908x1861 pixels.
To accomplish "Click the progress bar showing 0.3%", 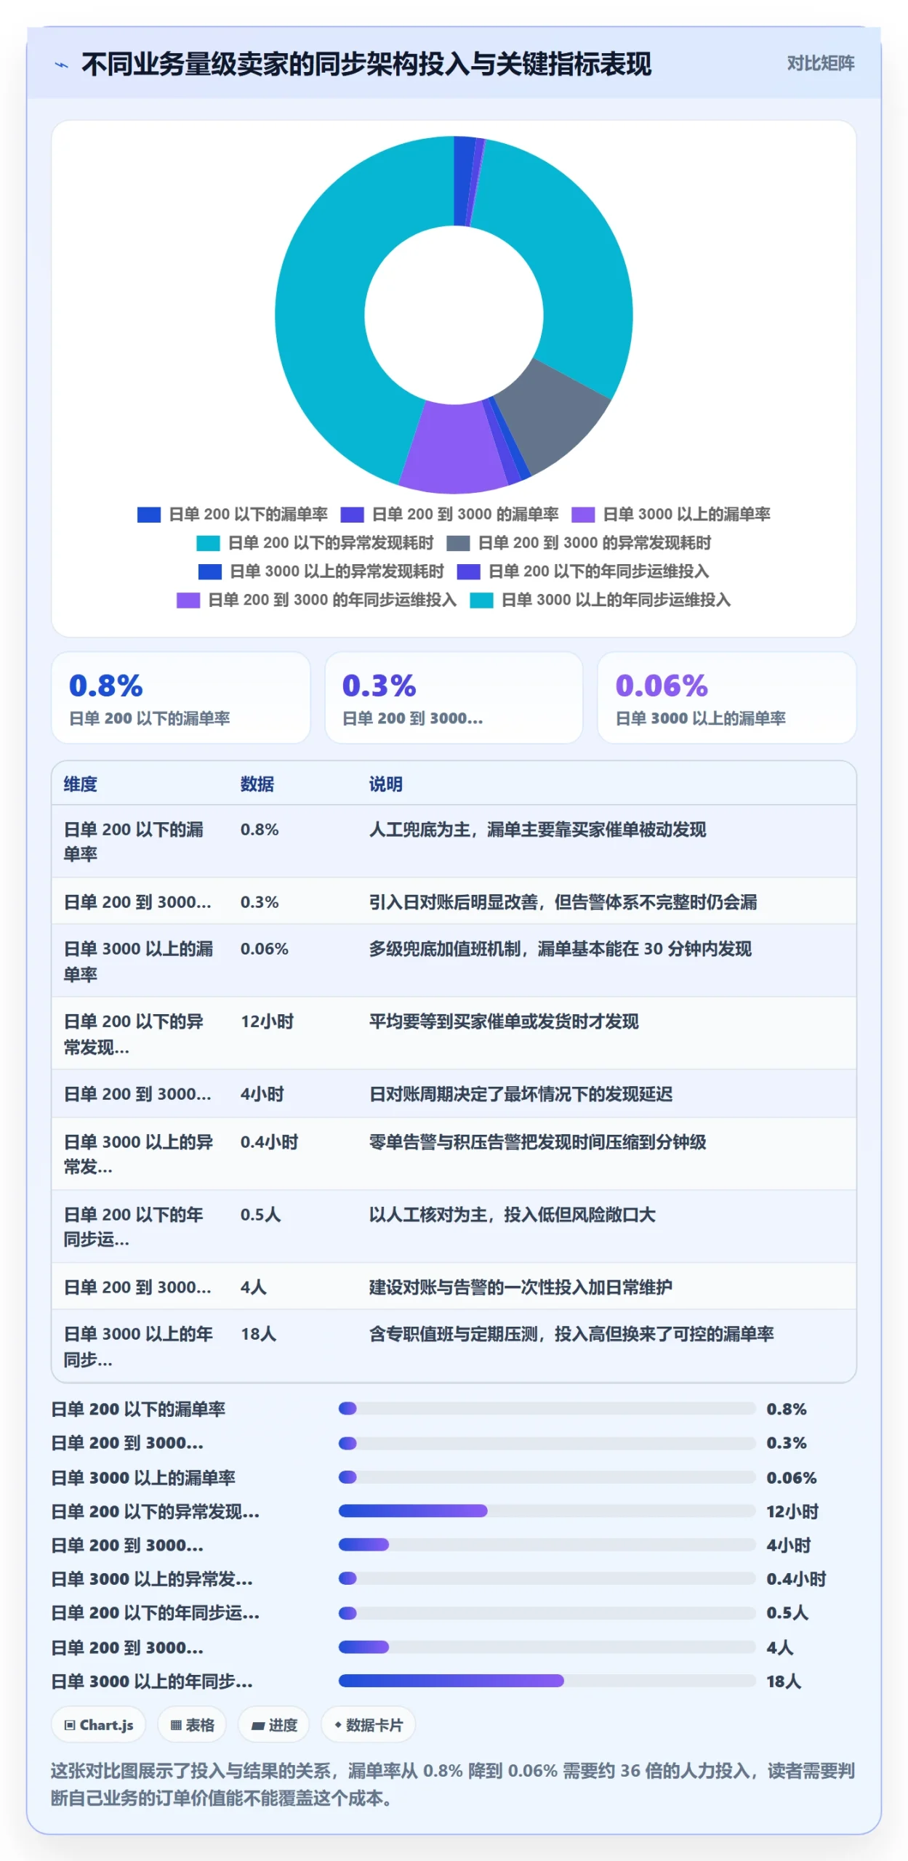I will (x=547, y=1443).
